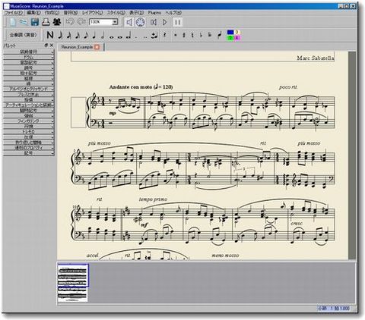Select the fourth flagged note after N
This screenshot has height=320, width=365.
click(x=86, y=35)
